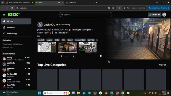The width and height of the screenshot is (171, 96).
Task: Toggle the featured stream sound
Action: click(101, 56)
